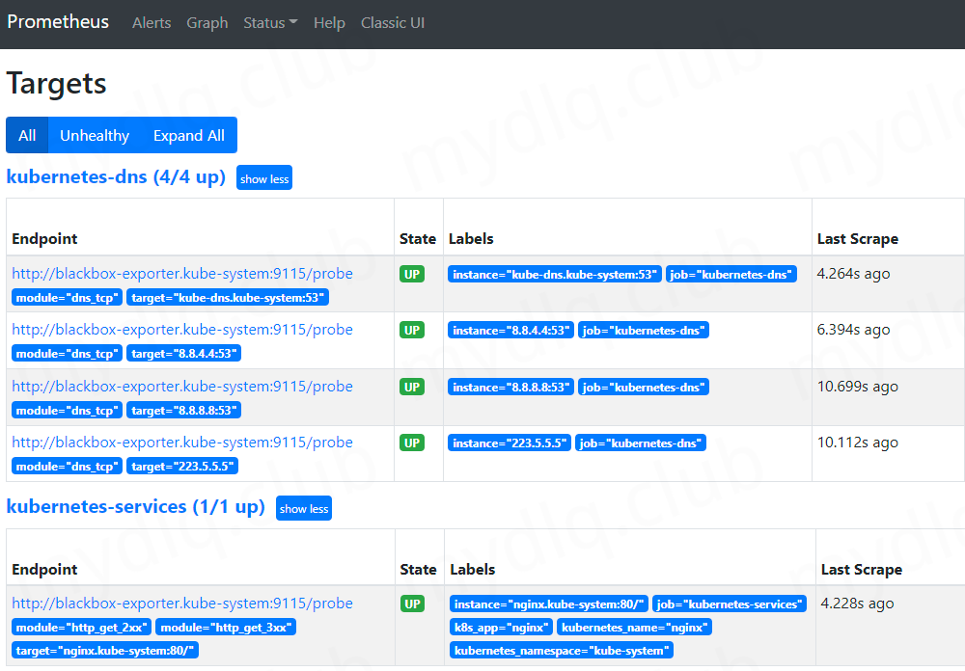
Task: Click module="http_get_3xx" param badge
Action: [x=226, y=628]
